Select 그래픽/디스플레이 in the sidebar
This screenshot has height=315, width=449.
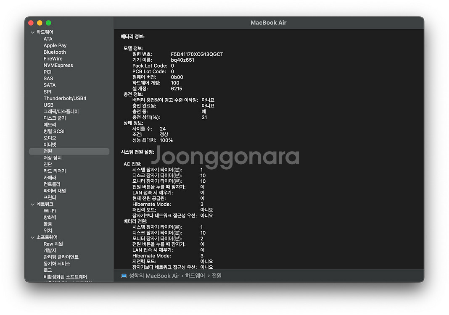coord(61,112)
